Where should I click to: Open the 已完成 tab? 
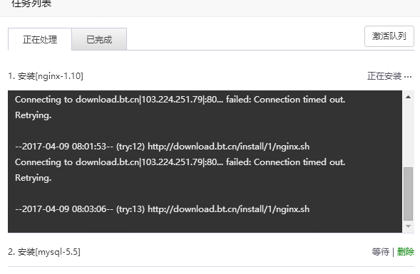pos(99,39)
